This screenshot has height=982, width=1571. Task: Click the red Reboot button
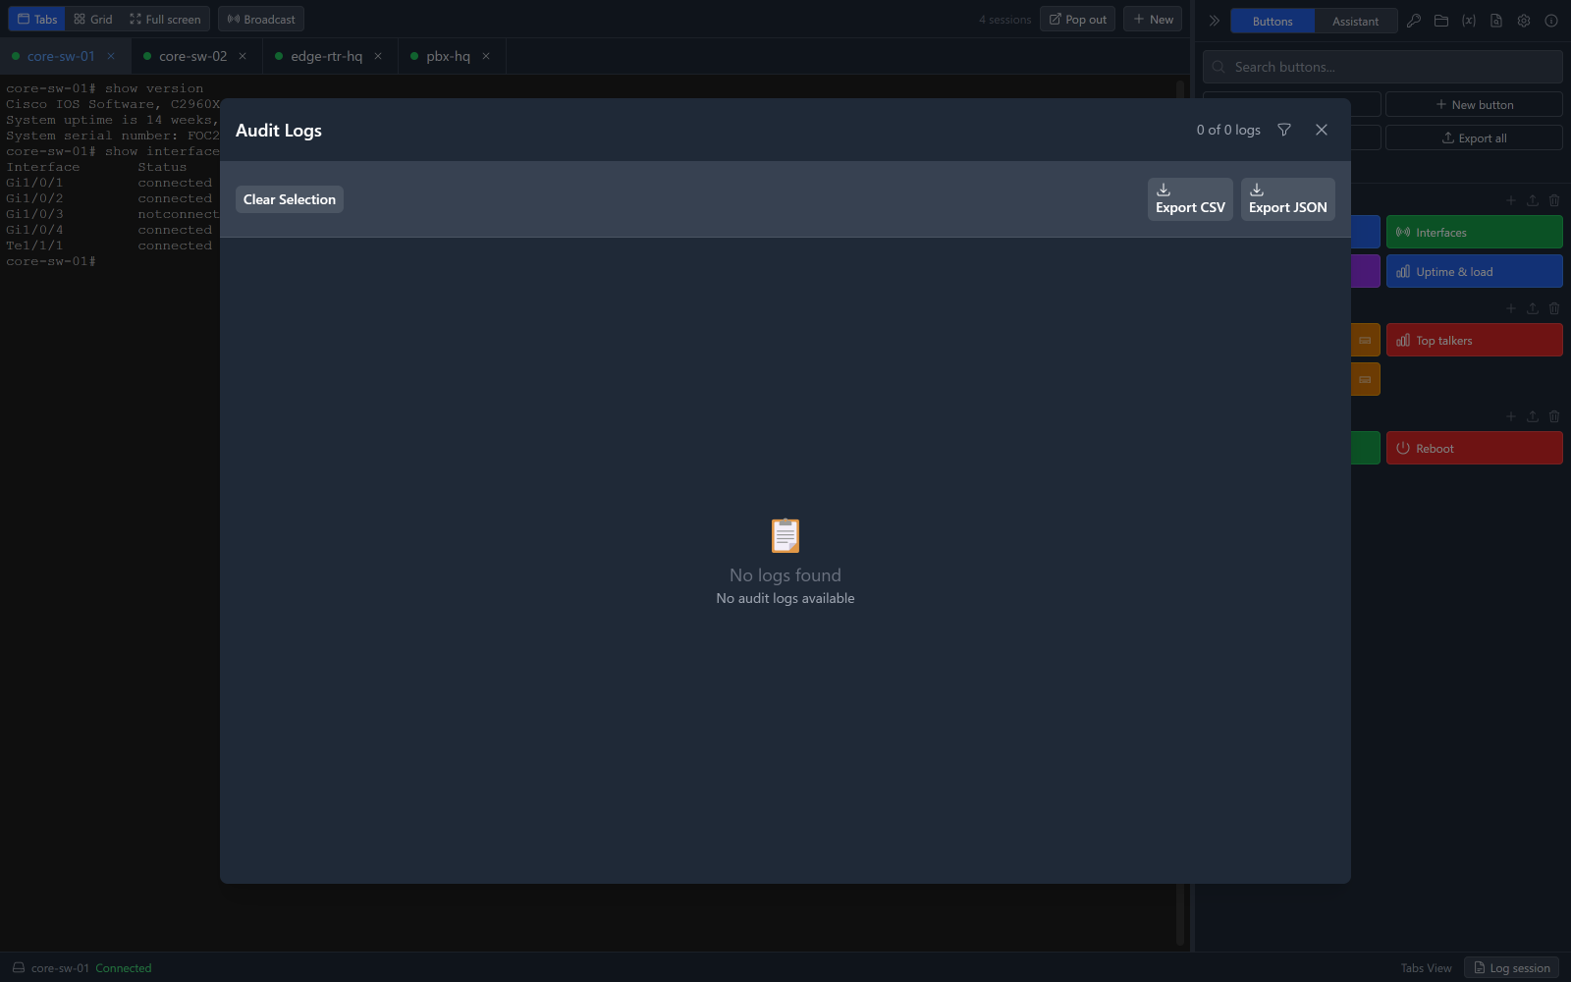[1474, 448]
